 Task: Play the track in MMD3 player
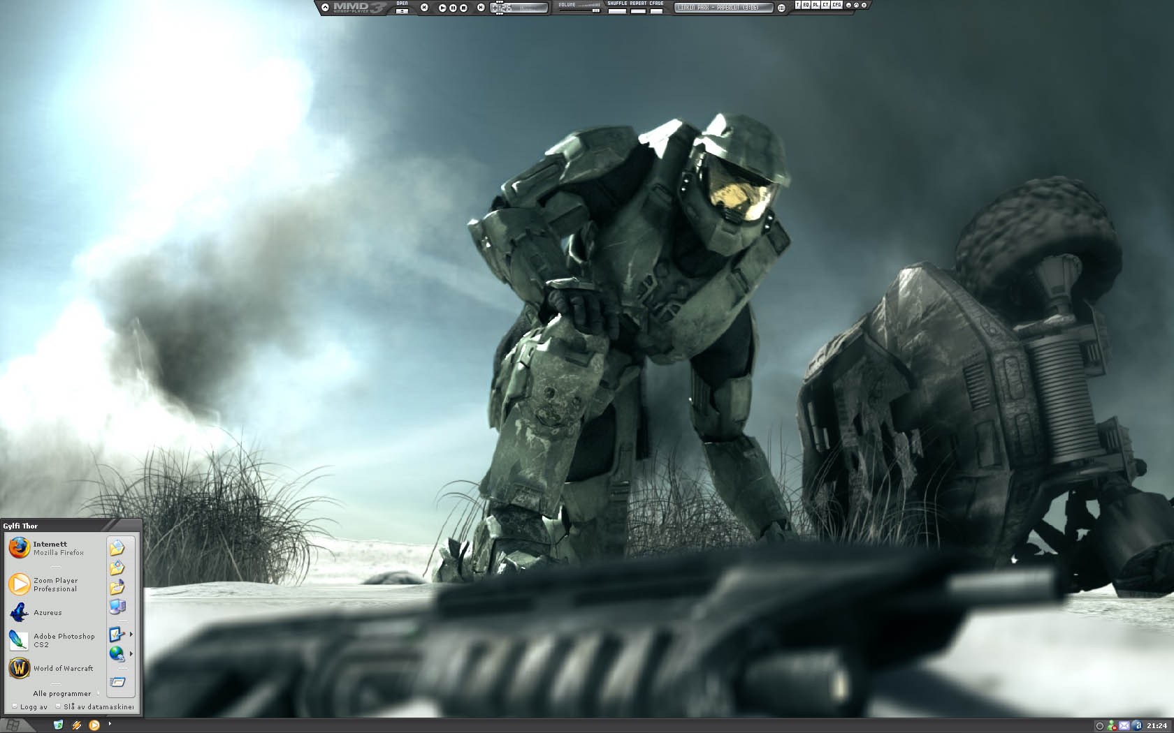[442, 8]
